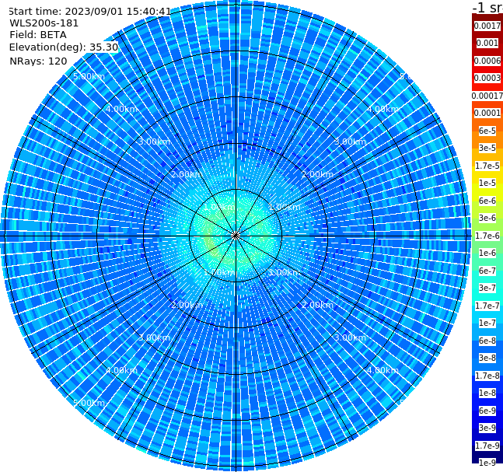Click the '6e-6' colorbar tick label
This screenshot has width=503, height=472.
tap(487, 201)
